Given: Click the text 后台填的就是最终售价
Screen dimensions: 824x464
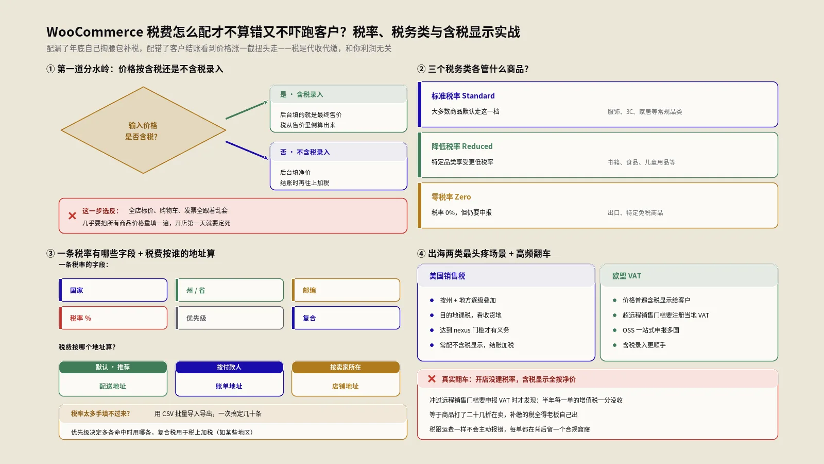Looking at the screenshot, I should [311, 115].
